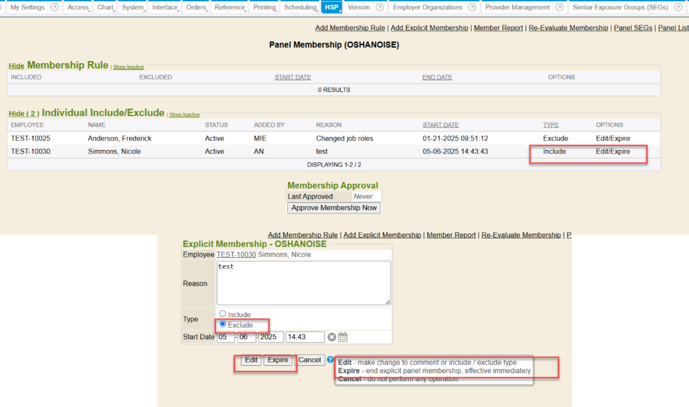Screen dimensions: 689x407
Task: Select the Exclude radio button
Action: pyautogui.click(x=223, y=324)
